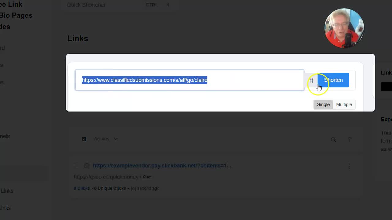Copy the qseo.cc/quickmoney short link
This screenshot has height=220, width=392.
point(147,177)
